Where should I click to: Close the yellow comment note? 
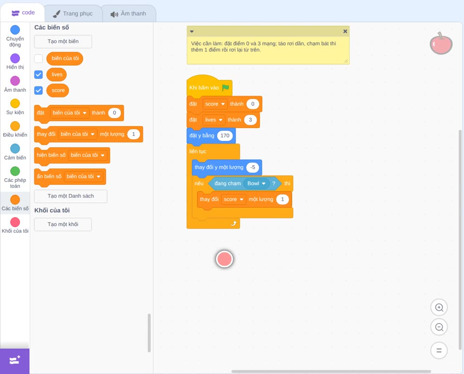tap(345, 32)
